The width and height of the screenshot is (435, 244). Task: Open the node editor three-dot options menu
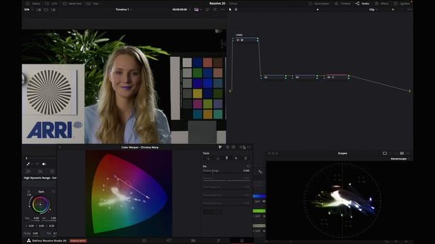coord(409,9)
